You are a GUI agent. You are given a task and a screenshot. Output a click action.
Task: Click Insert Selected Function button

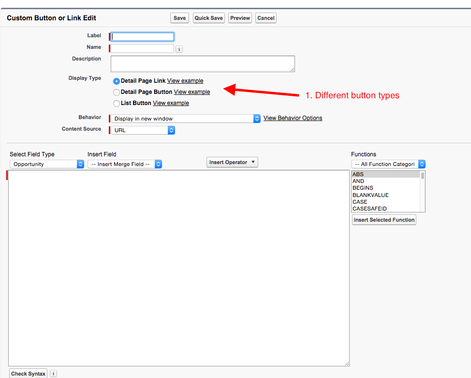click(x=384, y=220)
